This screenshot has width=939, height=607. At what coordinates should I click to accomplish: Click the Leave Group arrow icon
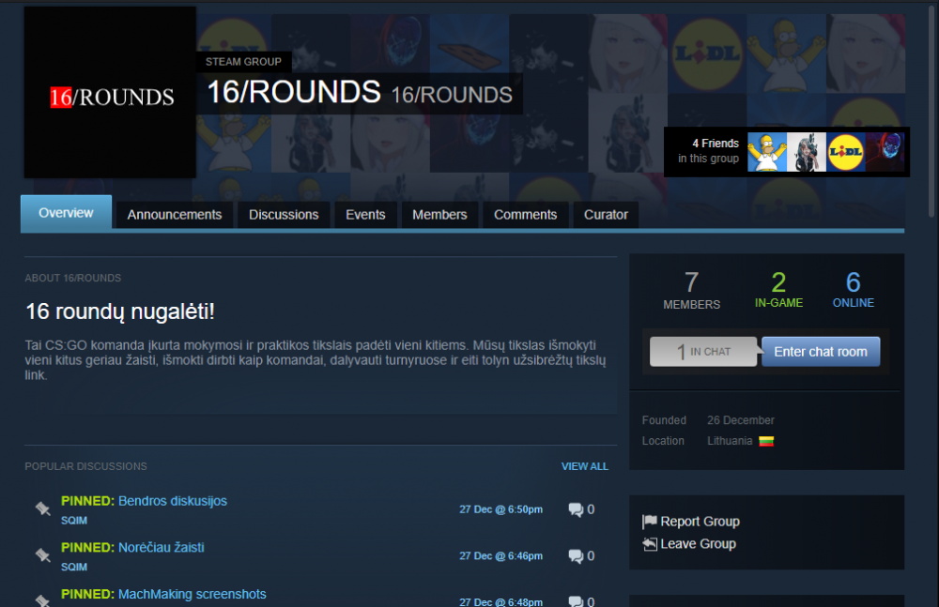point(649,543)
